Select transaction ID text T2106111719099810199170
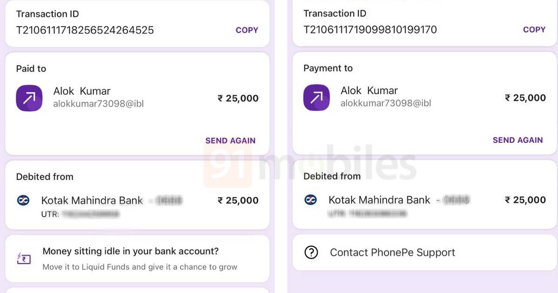558x293 pixels. tap(370, 30)
